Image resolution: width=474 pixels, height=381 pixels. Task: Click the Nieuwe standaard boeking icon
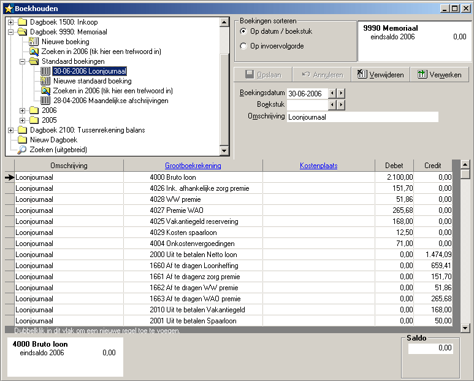coord(45,81)
